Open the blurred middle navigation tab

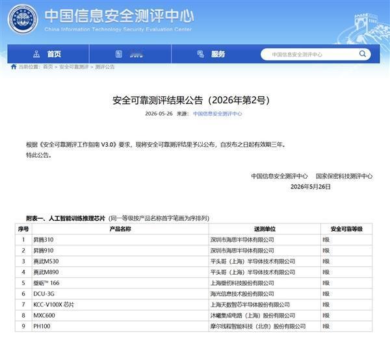(x=131, y=54)
